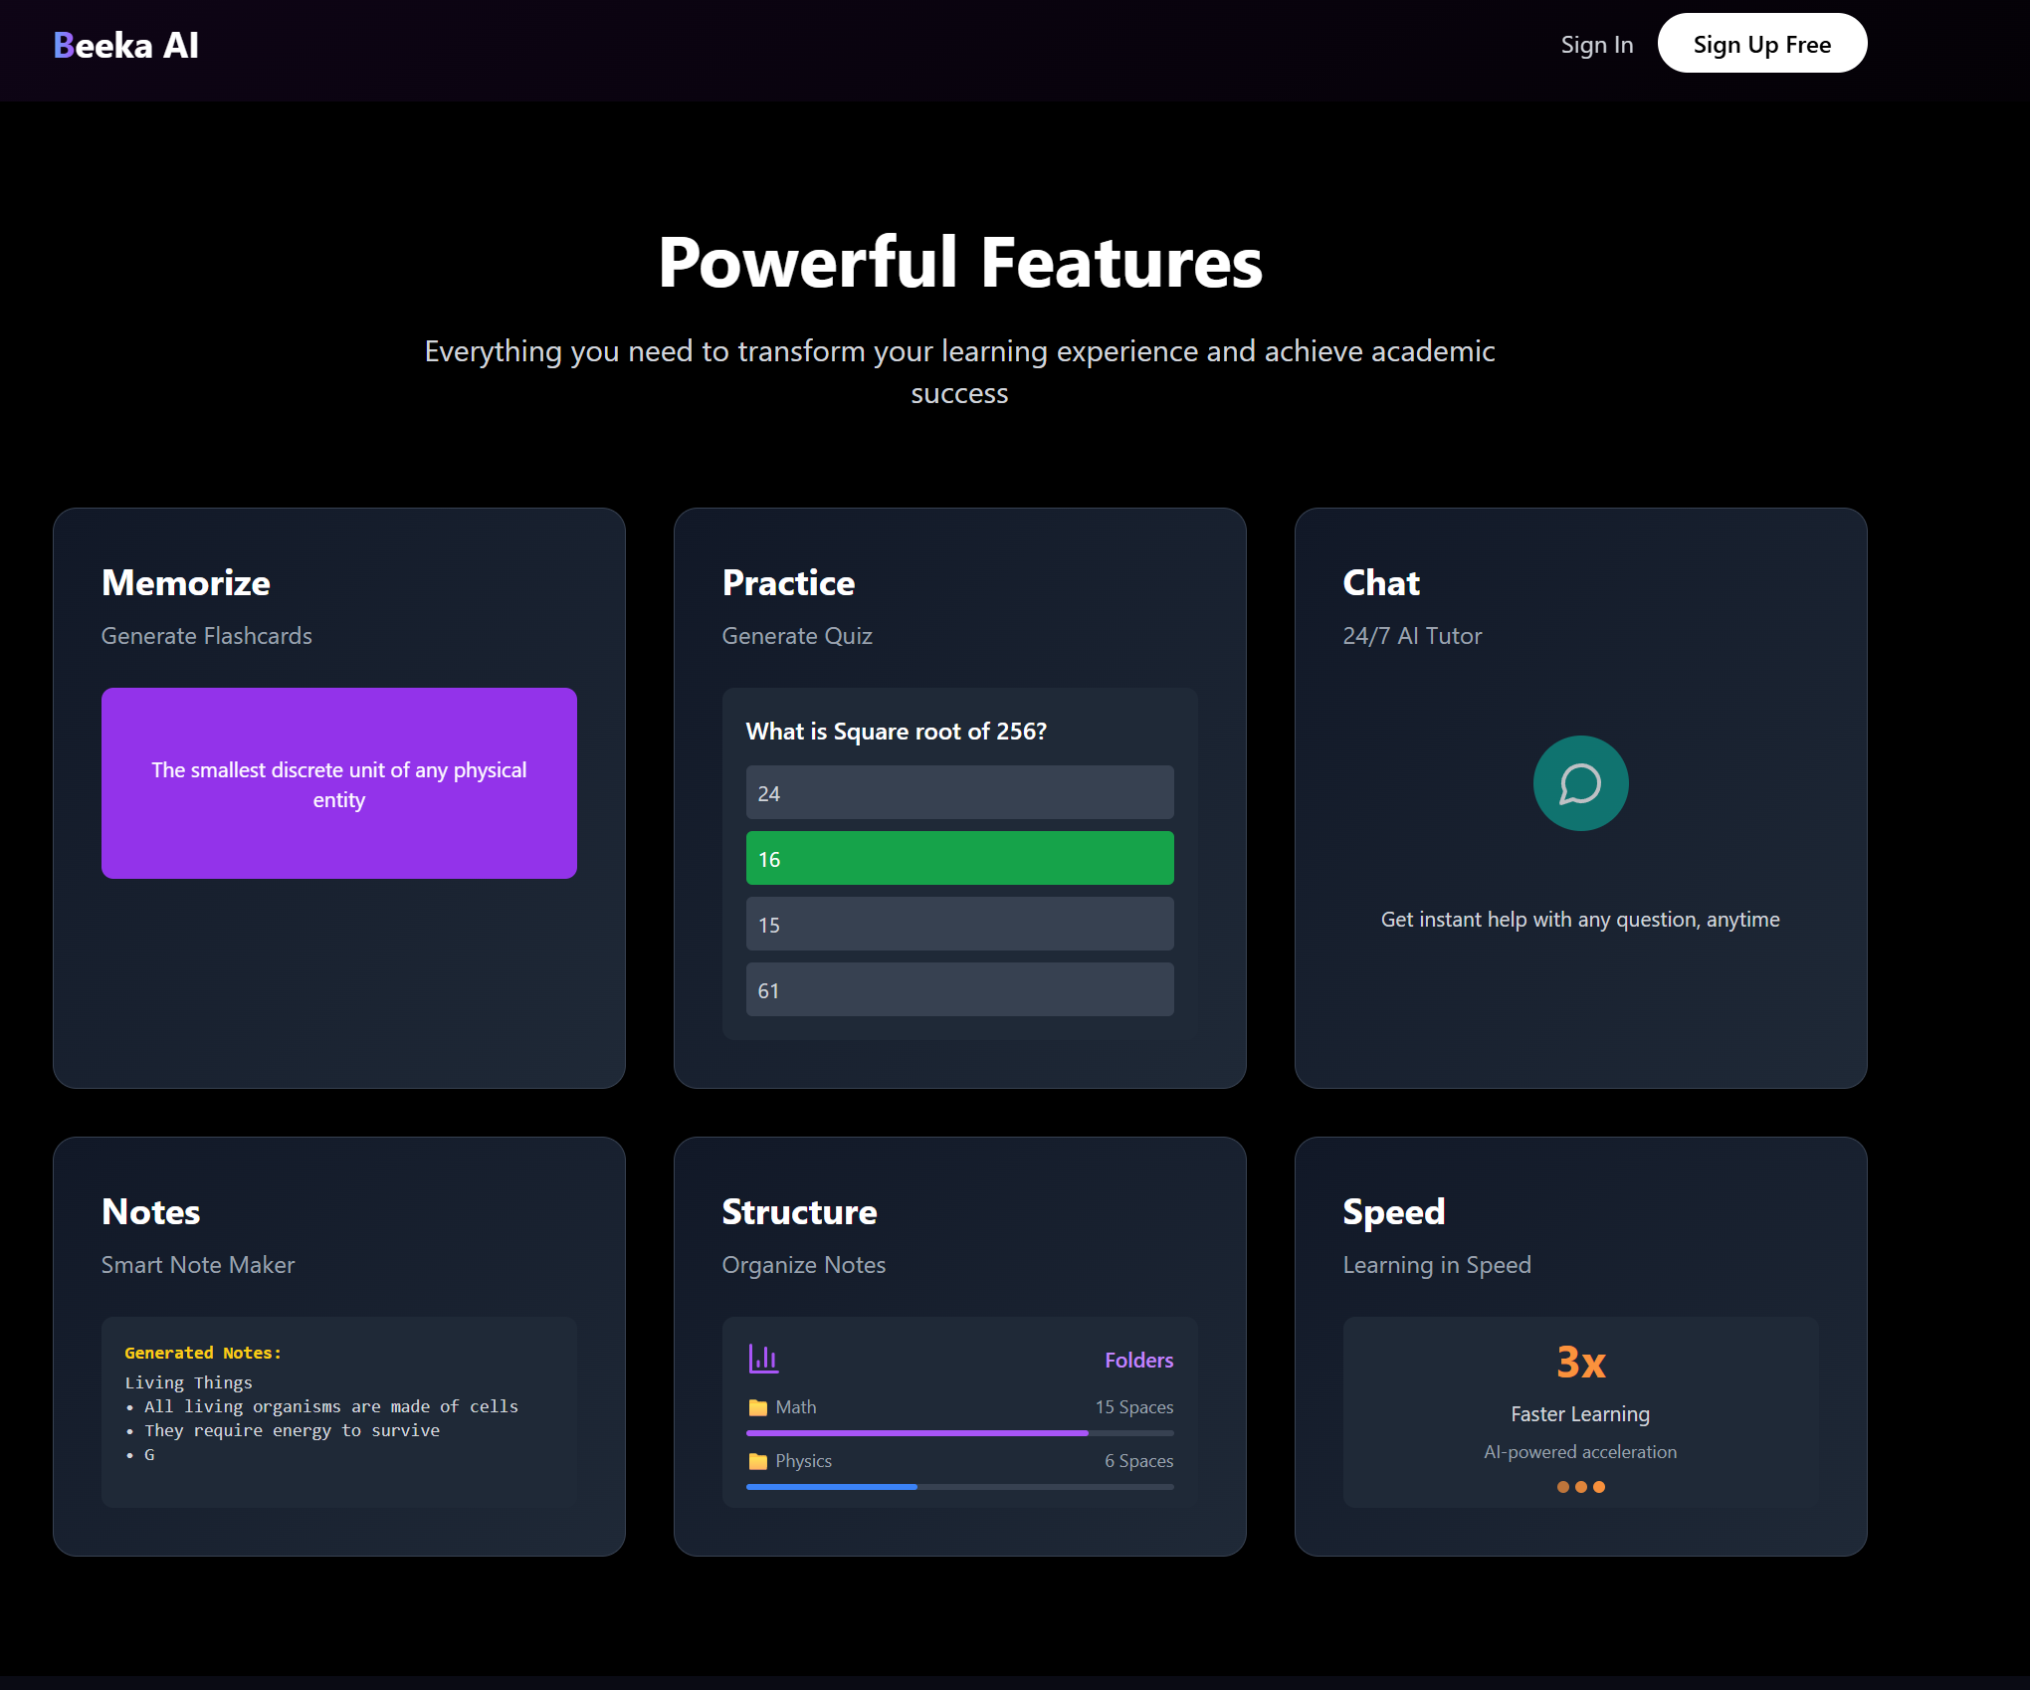Click the Memorize card heading
The height and width of the screenshot is (1690, 2030).
coord(186,583)
